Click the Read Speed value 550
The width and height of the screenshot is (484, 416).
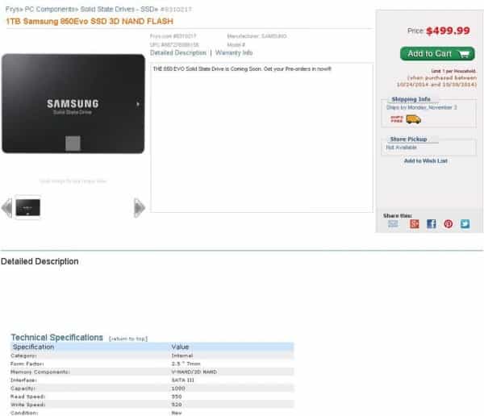pyautogui.click(x=177, y=397)
